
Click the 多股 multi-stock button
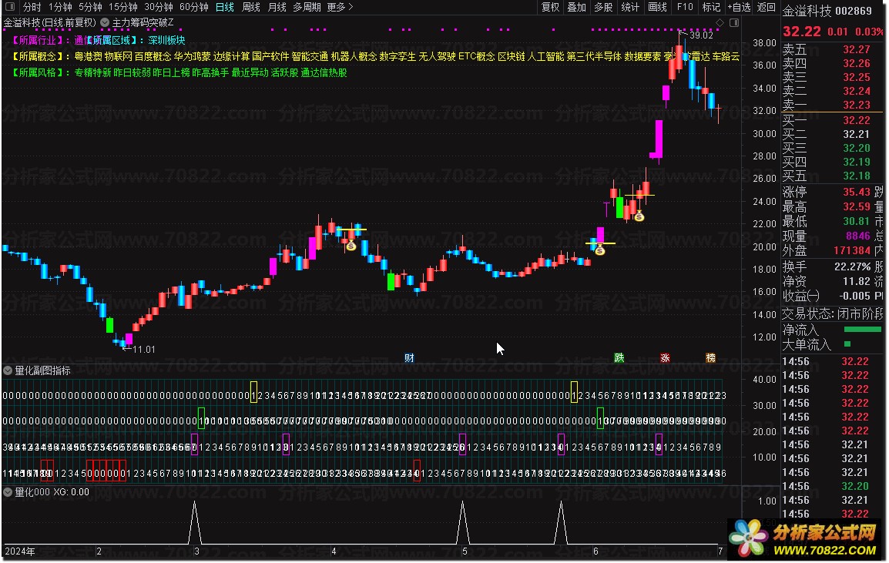coord(603,7)
